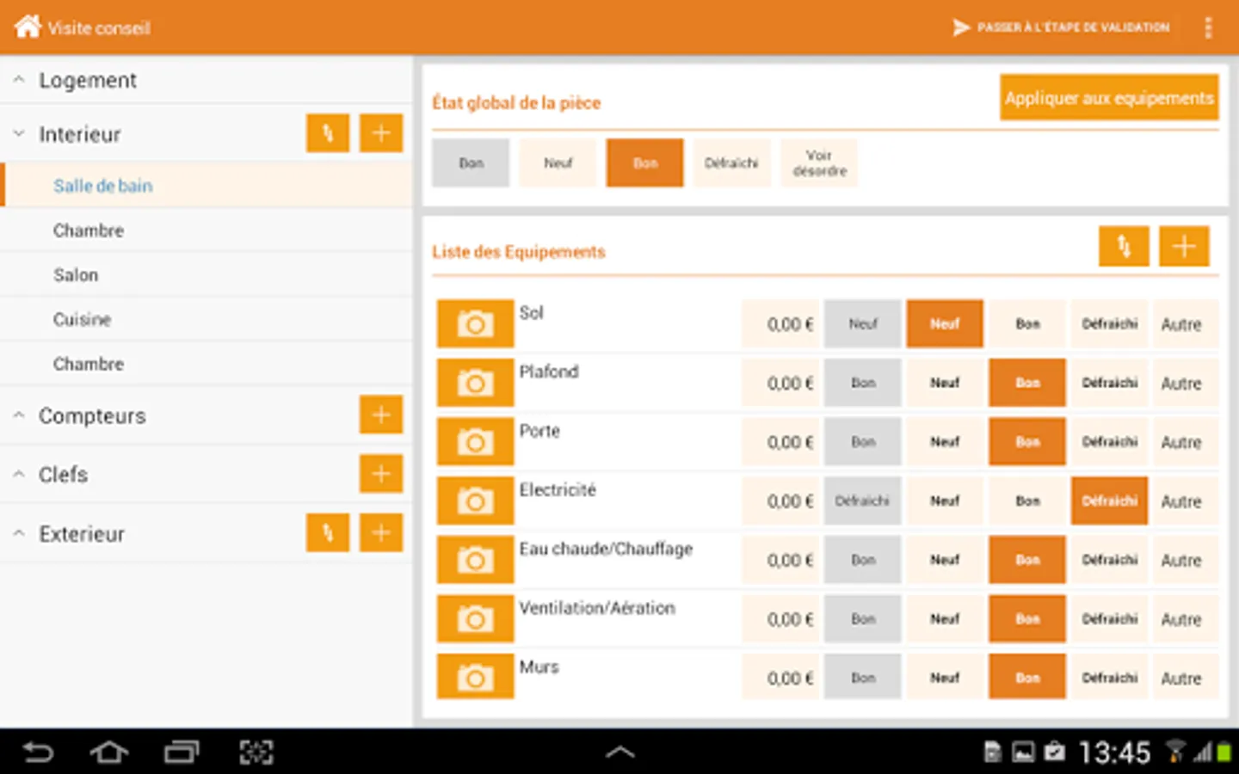Set the room's global state to Neuf

pyautogui.click(x=557, y=163)
